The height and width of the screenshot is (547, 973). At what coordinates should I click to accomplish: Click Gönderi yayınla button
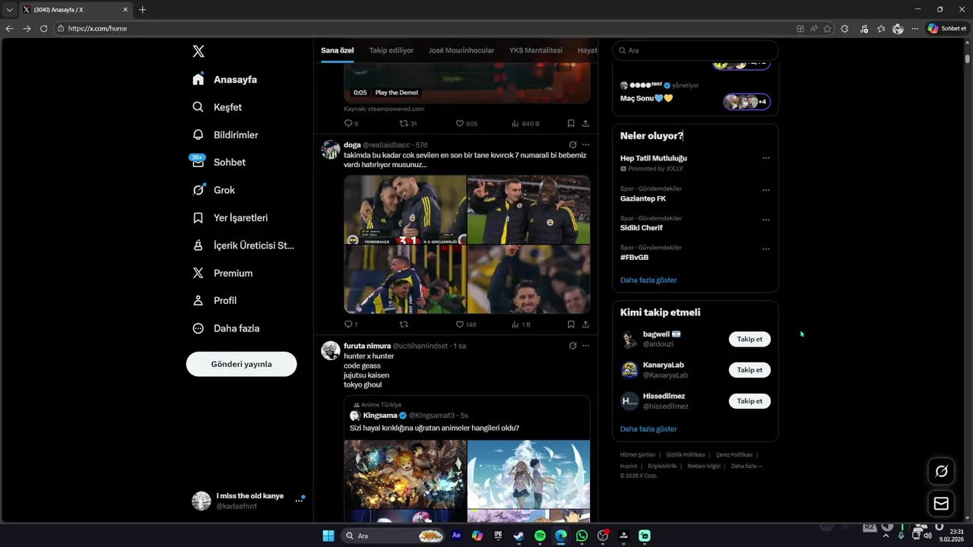(x=242, y=364)
